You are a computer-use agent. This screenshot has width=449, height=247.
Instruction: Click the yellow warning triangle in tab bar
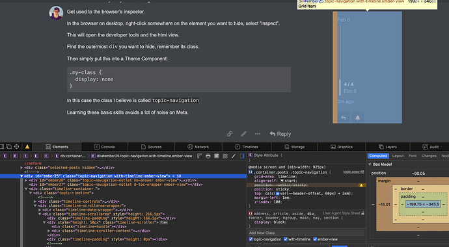click(x=27, y=147)
